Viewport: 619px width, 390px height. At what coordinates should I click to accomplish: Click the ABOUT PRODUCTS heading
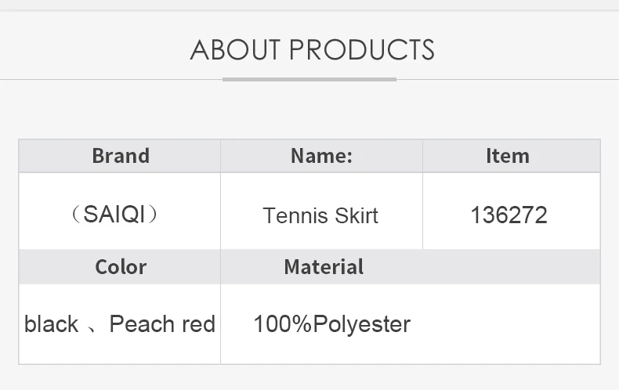312,50
